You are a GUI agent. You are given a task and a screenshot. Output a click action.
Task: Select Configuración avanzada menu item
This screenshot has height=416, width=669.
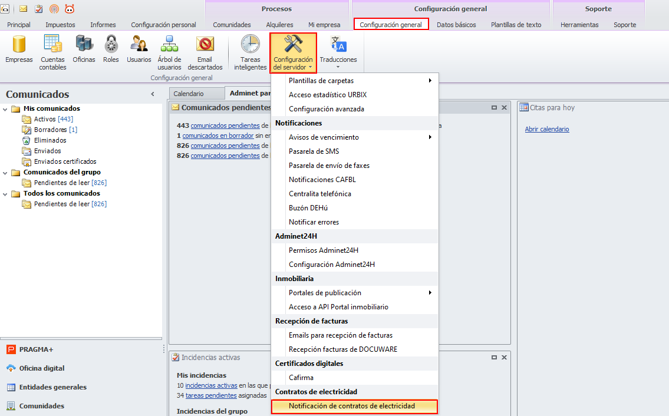click(x=355, y=109)
